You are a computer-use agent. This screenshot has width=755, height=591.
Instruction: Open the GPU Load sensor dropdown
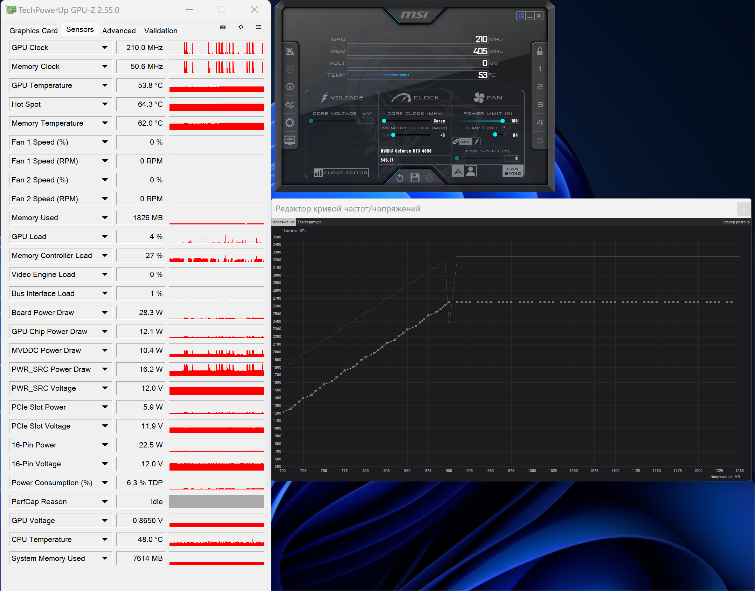tap(105, 237)
